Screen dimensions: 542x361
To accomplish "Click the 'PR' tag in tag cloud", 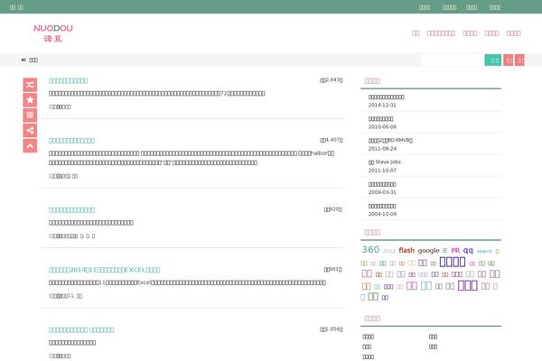I will tap(455, 251).
